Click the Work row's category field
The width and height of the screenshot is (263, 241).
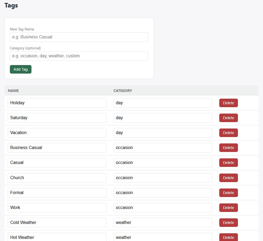(x=163, y=208)
